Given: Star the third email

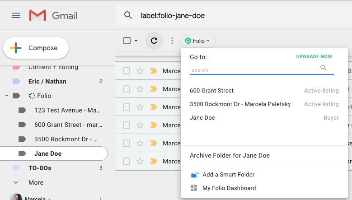Looking at the screenshot, I should (140, 107).
